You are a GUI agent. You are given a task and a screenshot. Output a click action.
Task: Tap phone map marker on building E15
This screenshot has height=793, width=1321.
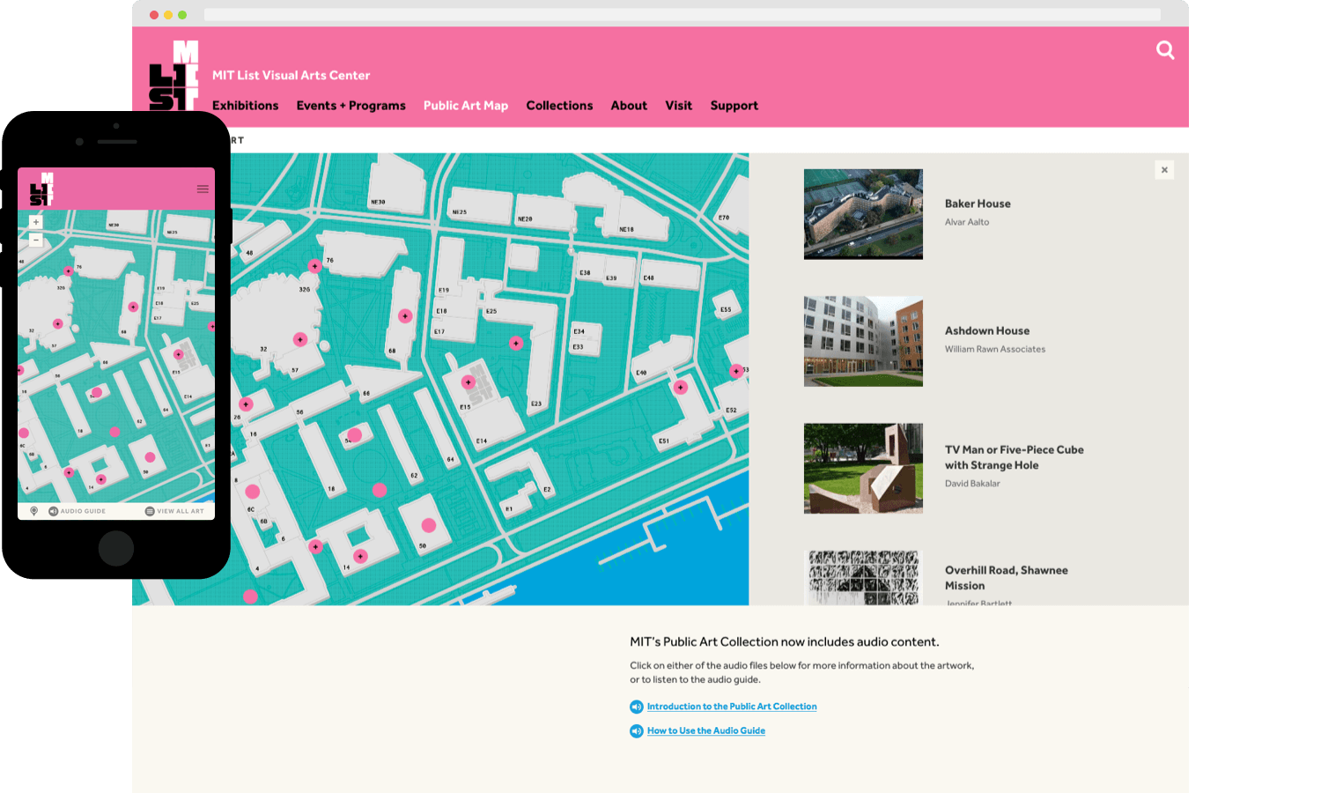pos(178,354)
